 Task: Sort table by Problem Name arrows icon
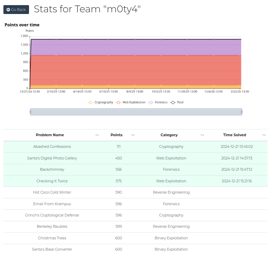(97, 135)
